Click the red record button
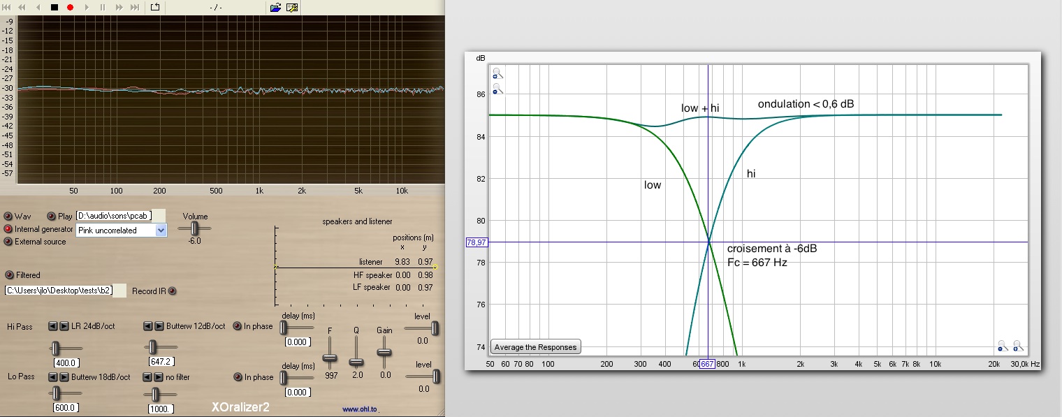The width and height of the screenshot is (1062, 417). [70, 7]
